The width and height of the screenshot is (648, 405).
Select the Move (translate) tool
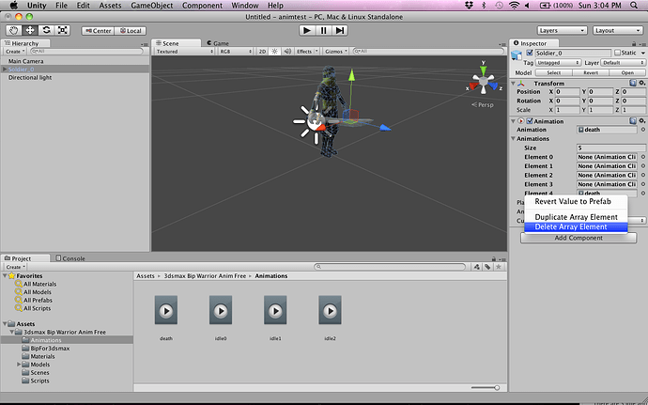pyautogui.click(x=30, y=30)
